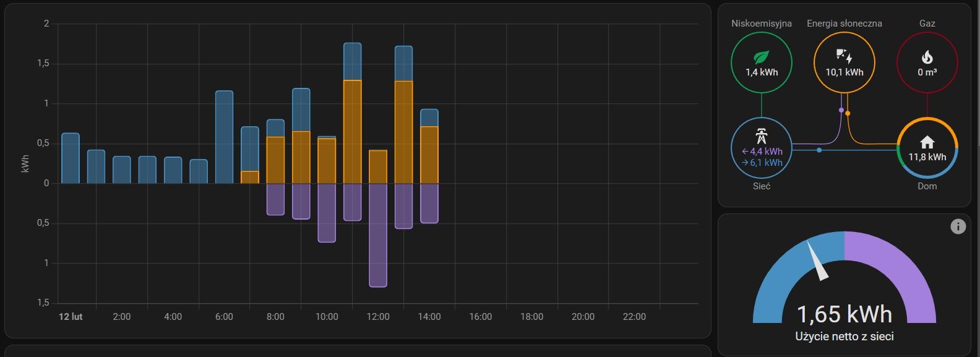The width and height of the screenshot is (980, 357).
Task: Click the 22:00 axis label
Action: point(634,317)
